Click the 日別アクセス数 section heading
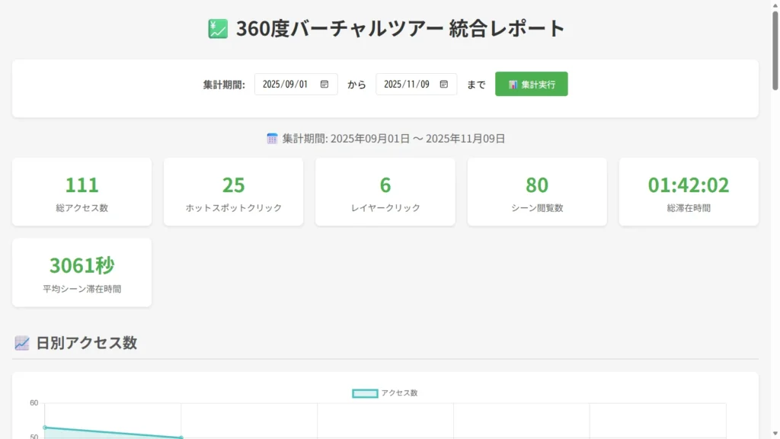 pyautogui.click(x=86, y=343)
